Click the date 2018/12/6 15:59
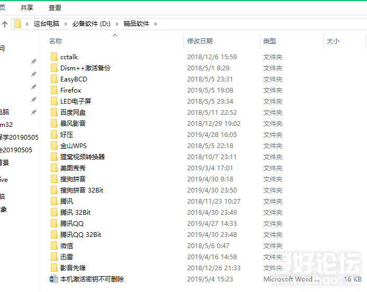Image resolution: width=367 pixels, height=292 pixels. point(212,57)
